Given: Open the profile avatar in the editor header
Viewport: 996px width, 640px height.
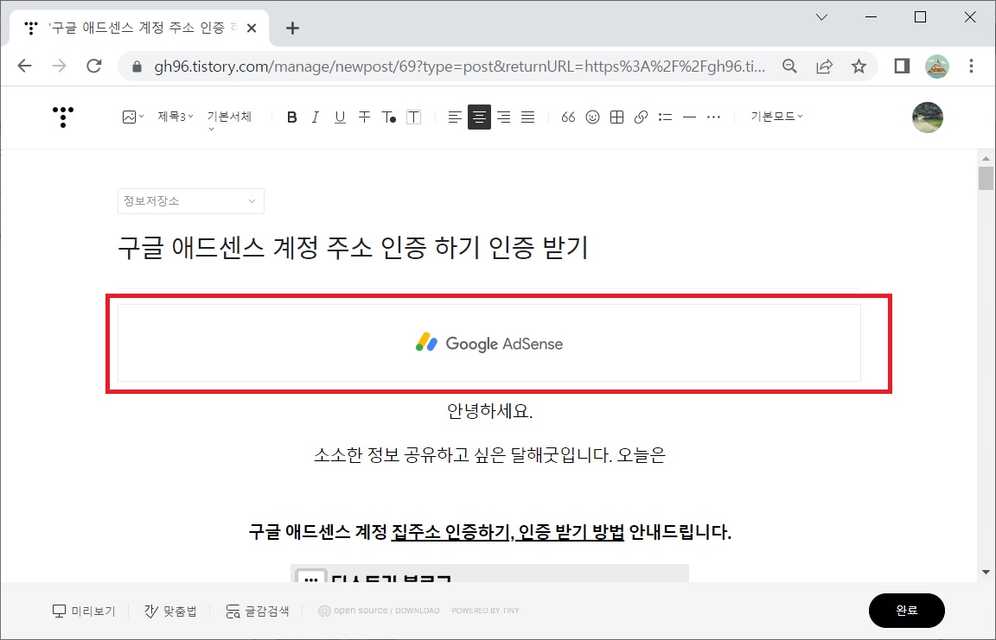Looking at the screenshot, I should click(x=928, y=117).
